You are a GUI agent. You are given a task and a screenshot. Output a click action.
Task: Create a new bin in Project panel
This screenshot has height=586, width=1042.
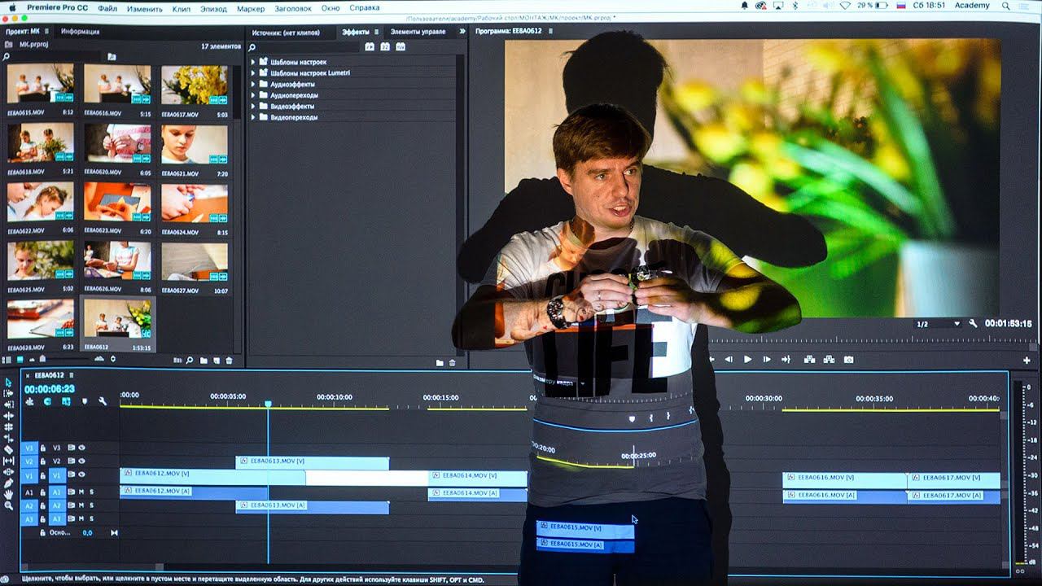coord(204,361)
